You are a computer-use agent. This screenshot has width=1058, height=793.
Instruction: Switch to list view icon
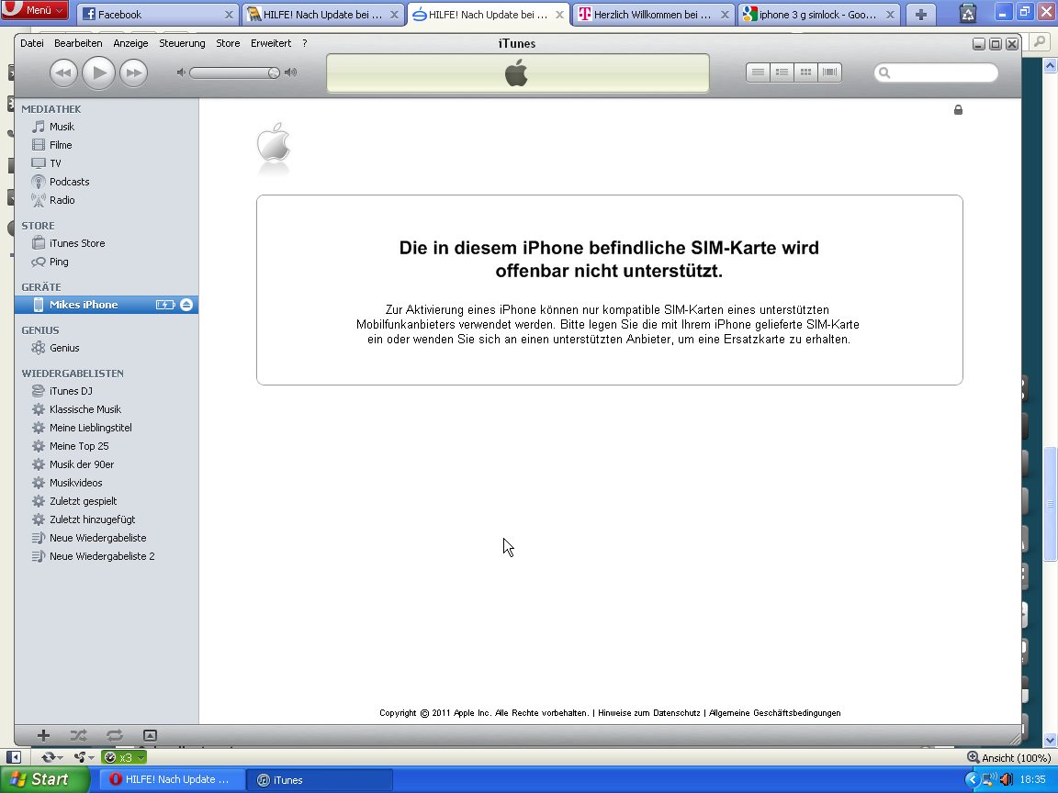click(758, 73)
